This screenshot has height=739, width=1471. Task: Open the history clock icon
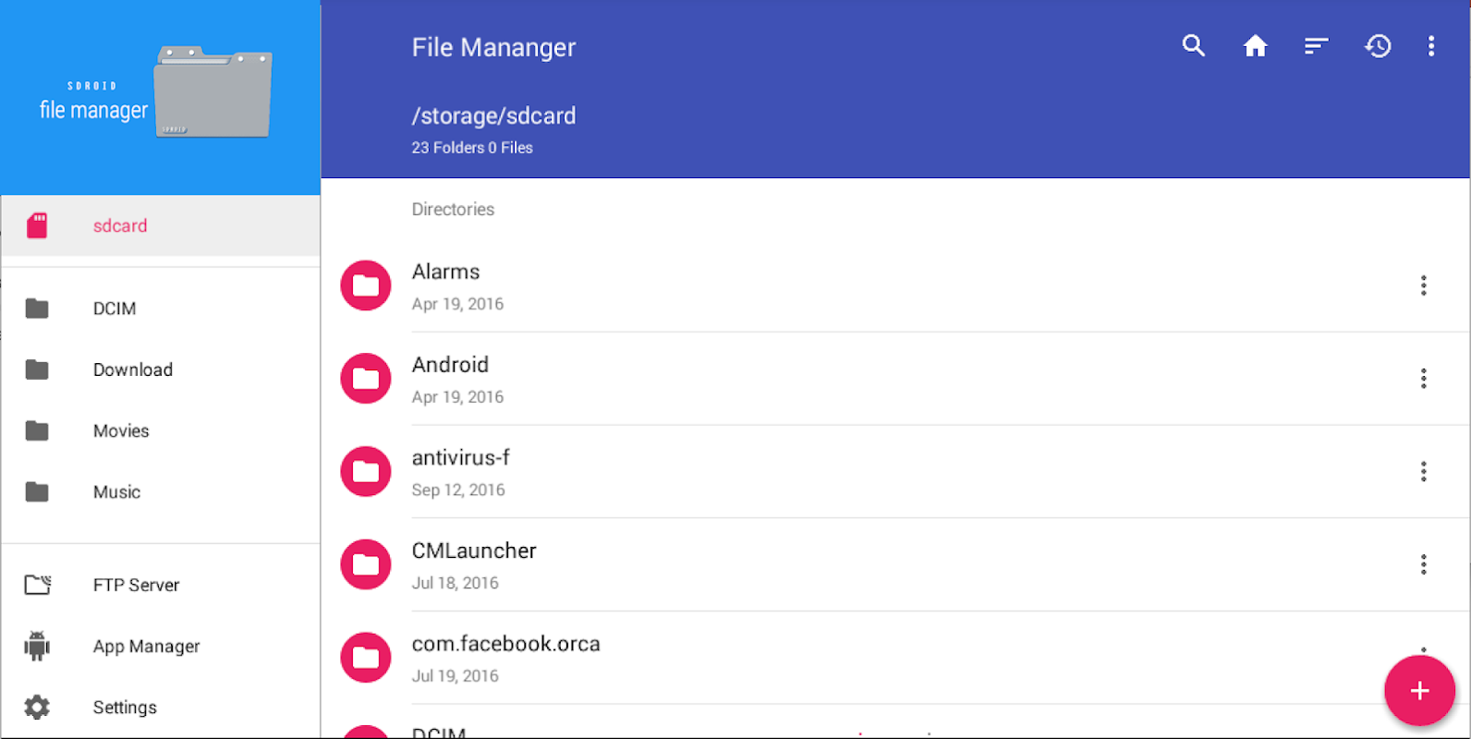pyautogui.click(x=1378, y=46)
